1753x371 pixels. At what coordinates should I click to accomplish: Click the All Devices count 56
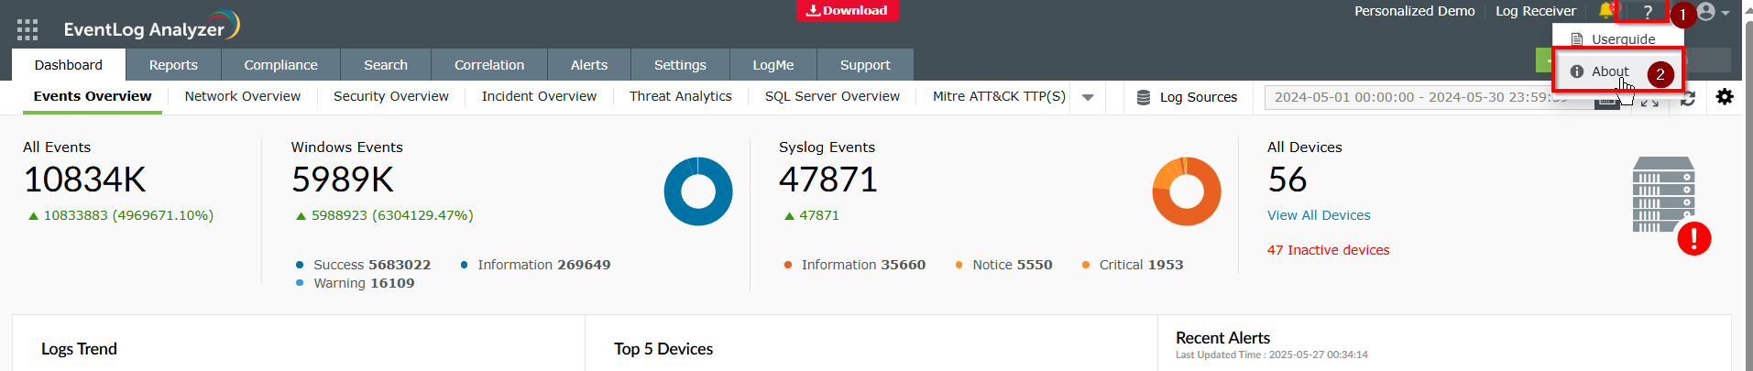click(1287, 180)
